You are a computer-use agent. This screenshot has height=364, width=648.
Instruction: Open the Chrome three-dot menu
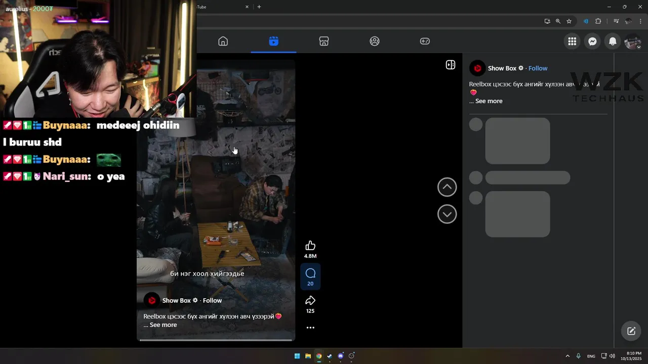coord(640,21)
